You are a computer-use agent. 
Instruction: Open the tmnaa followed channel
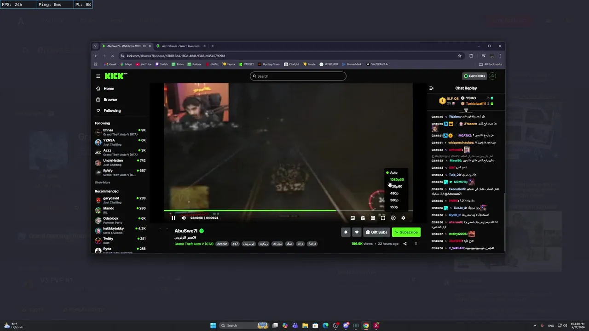point(121,132)
